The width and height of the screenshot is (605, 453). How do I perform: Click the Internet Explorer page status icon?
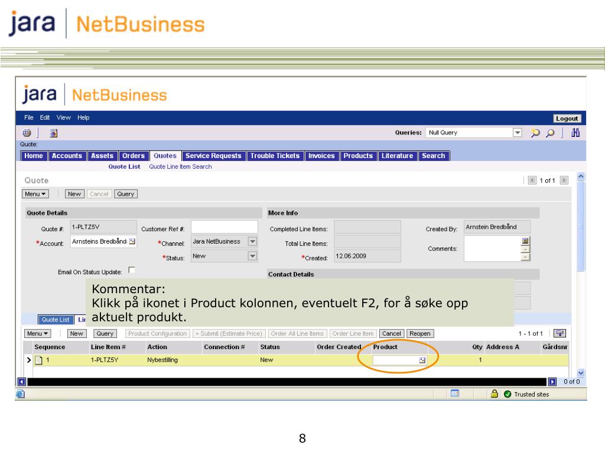[21, 393]
